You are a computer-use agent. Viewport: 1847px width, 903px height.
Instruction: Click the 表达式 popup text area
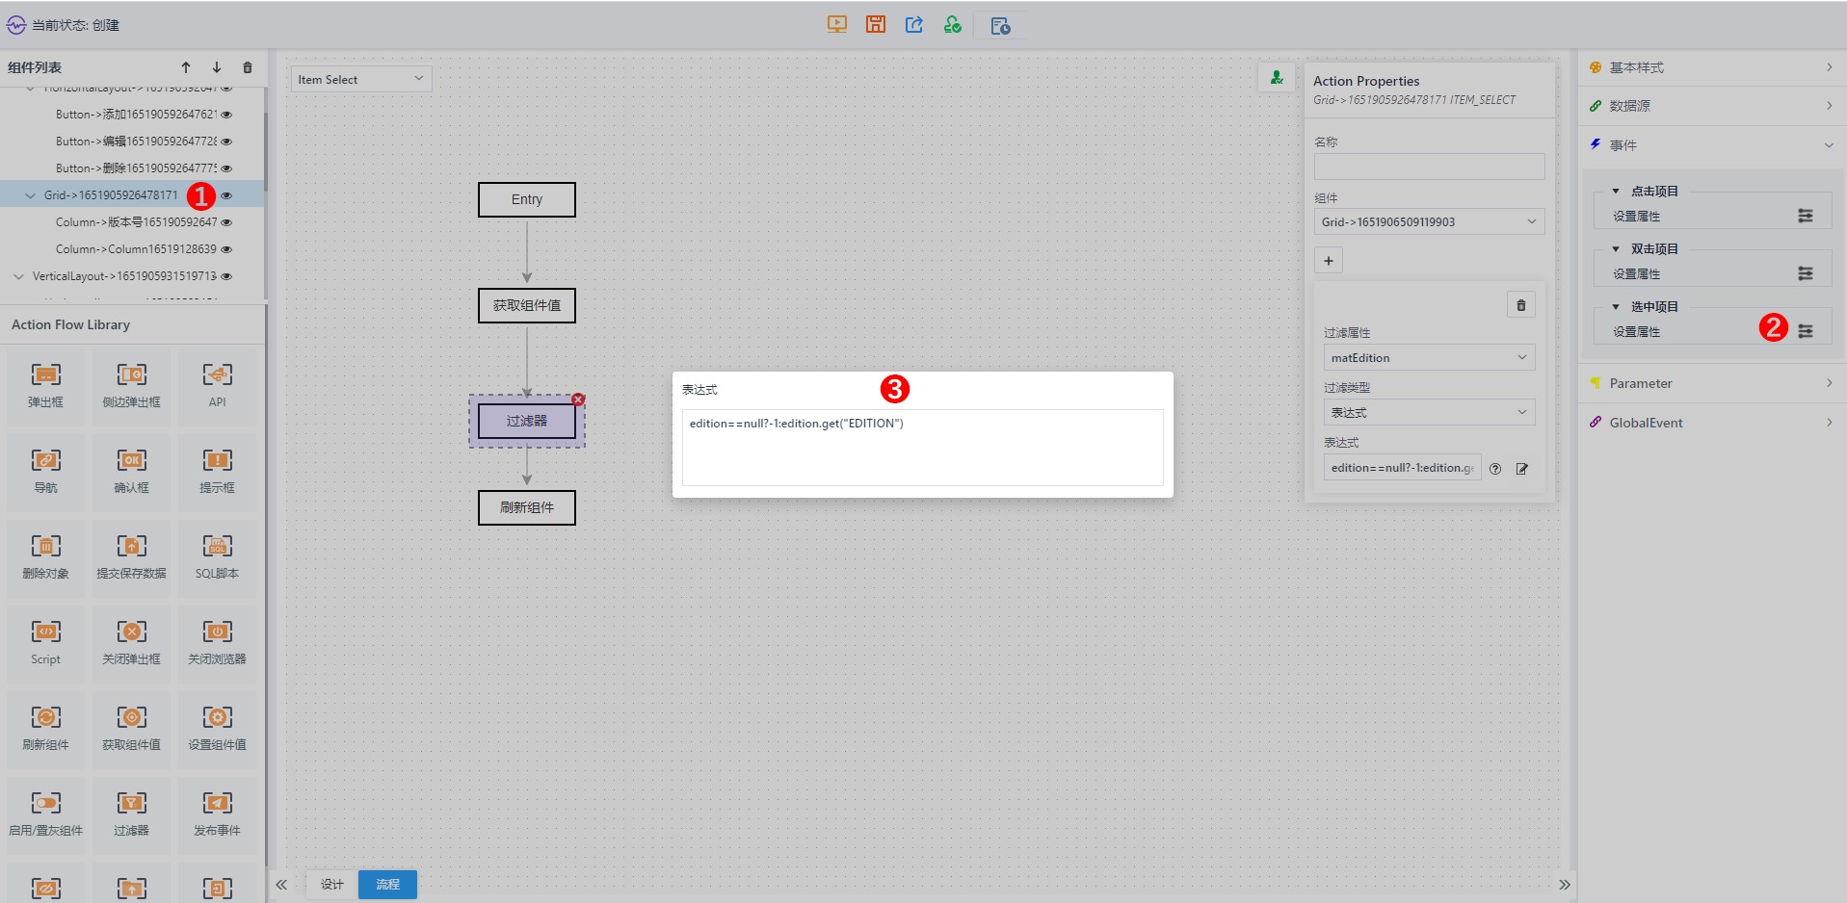tap(922, 448)
